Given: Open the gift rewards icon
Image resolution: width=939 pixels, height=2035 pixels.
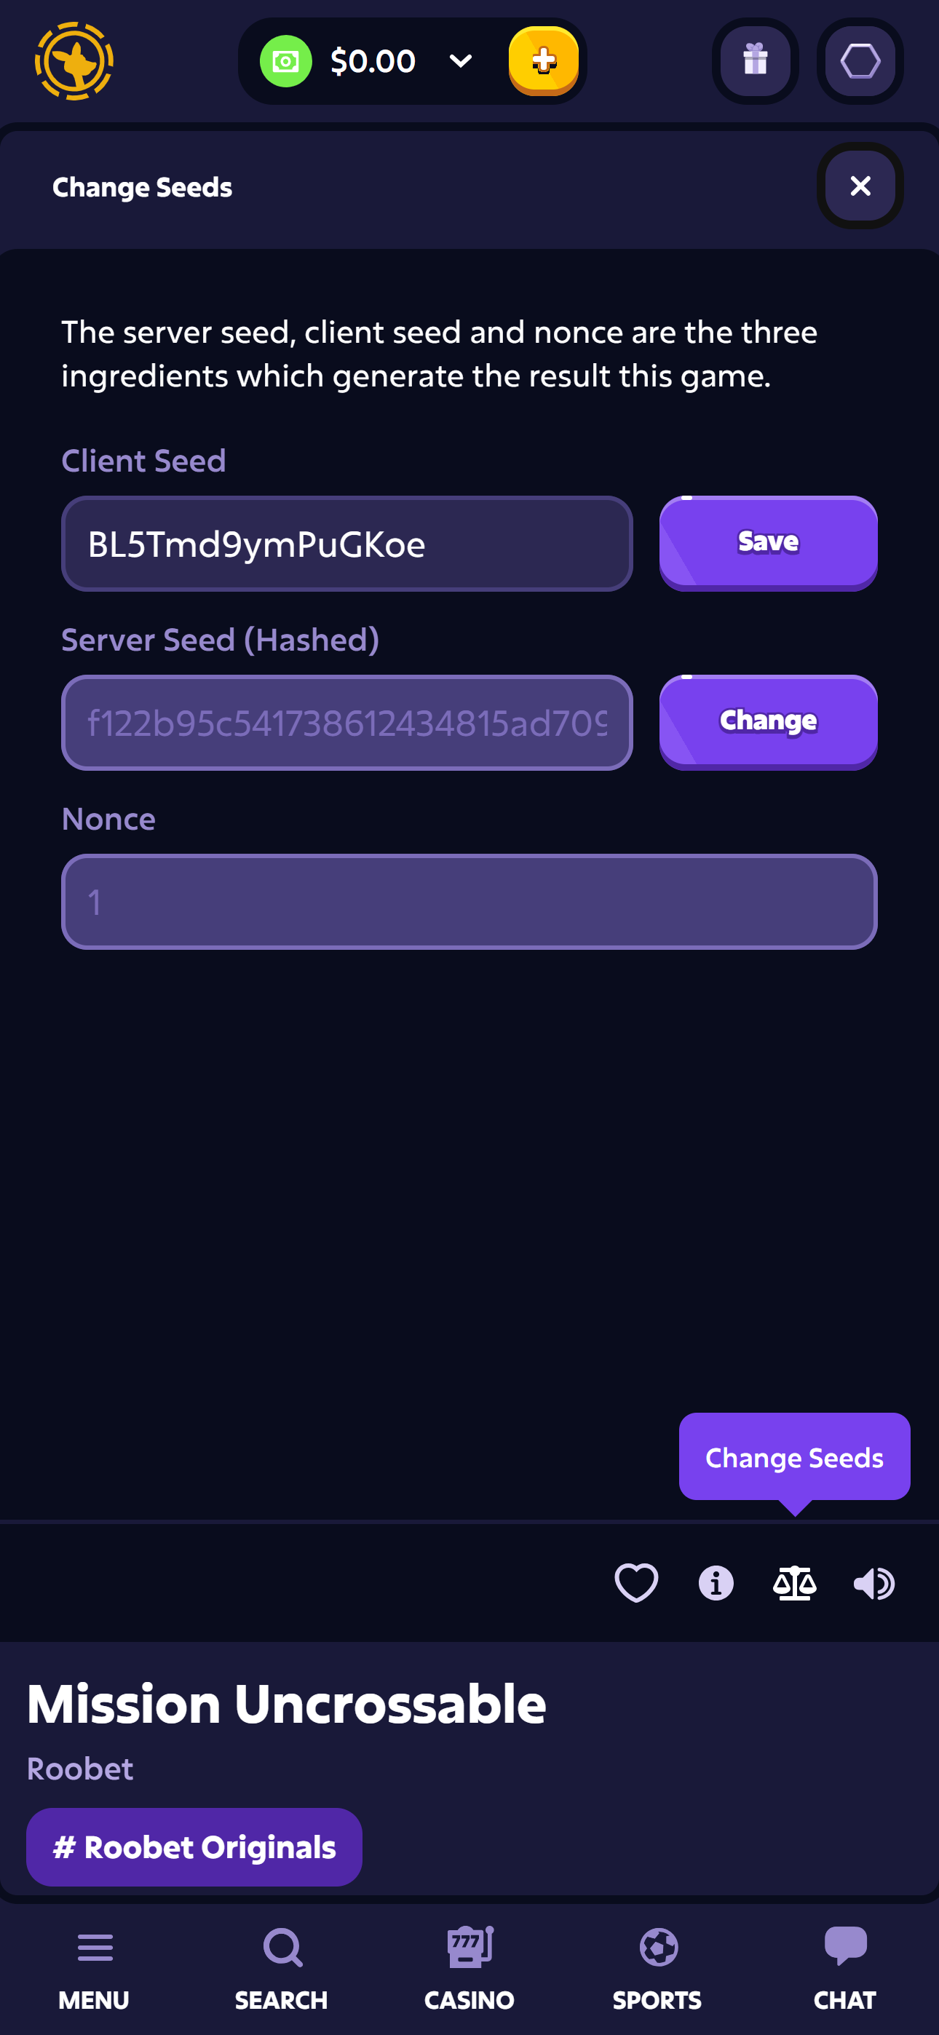Looking at the screenshot, I should 755,61.
